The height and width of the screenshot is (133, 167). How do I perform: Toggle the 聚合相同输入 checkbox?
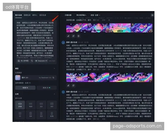[75, 15]
